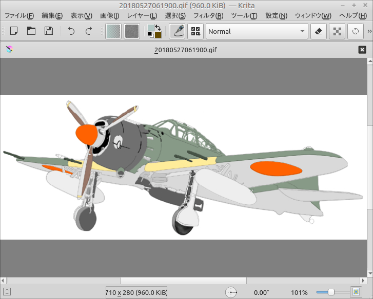The width and height of the screenshot is (373, 299).
Task: Click the orange propeller spinner on canvas
Action: tap(87, 135)
